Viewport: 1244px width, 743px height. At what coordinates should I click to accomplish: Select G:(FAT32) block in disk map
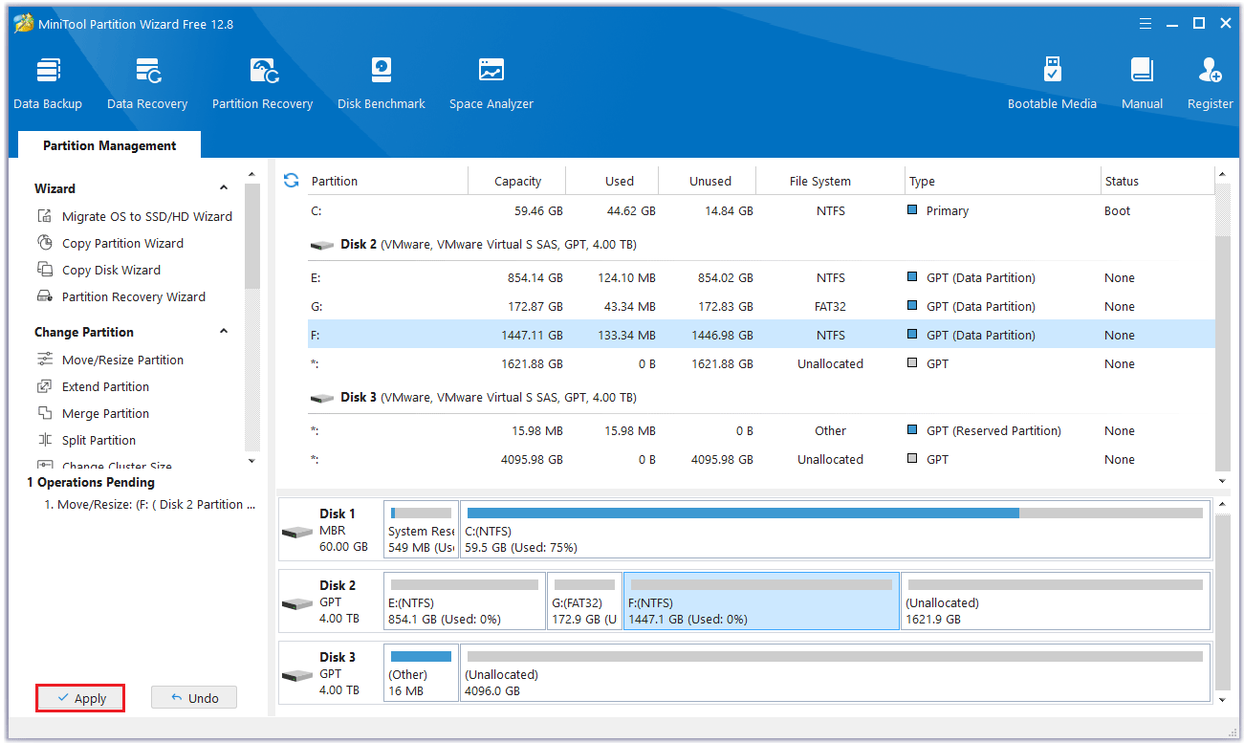pyautogui.click(x=584, y=601)
